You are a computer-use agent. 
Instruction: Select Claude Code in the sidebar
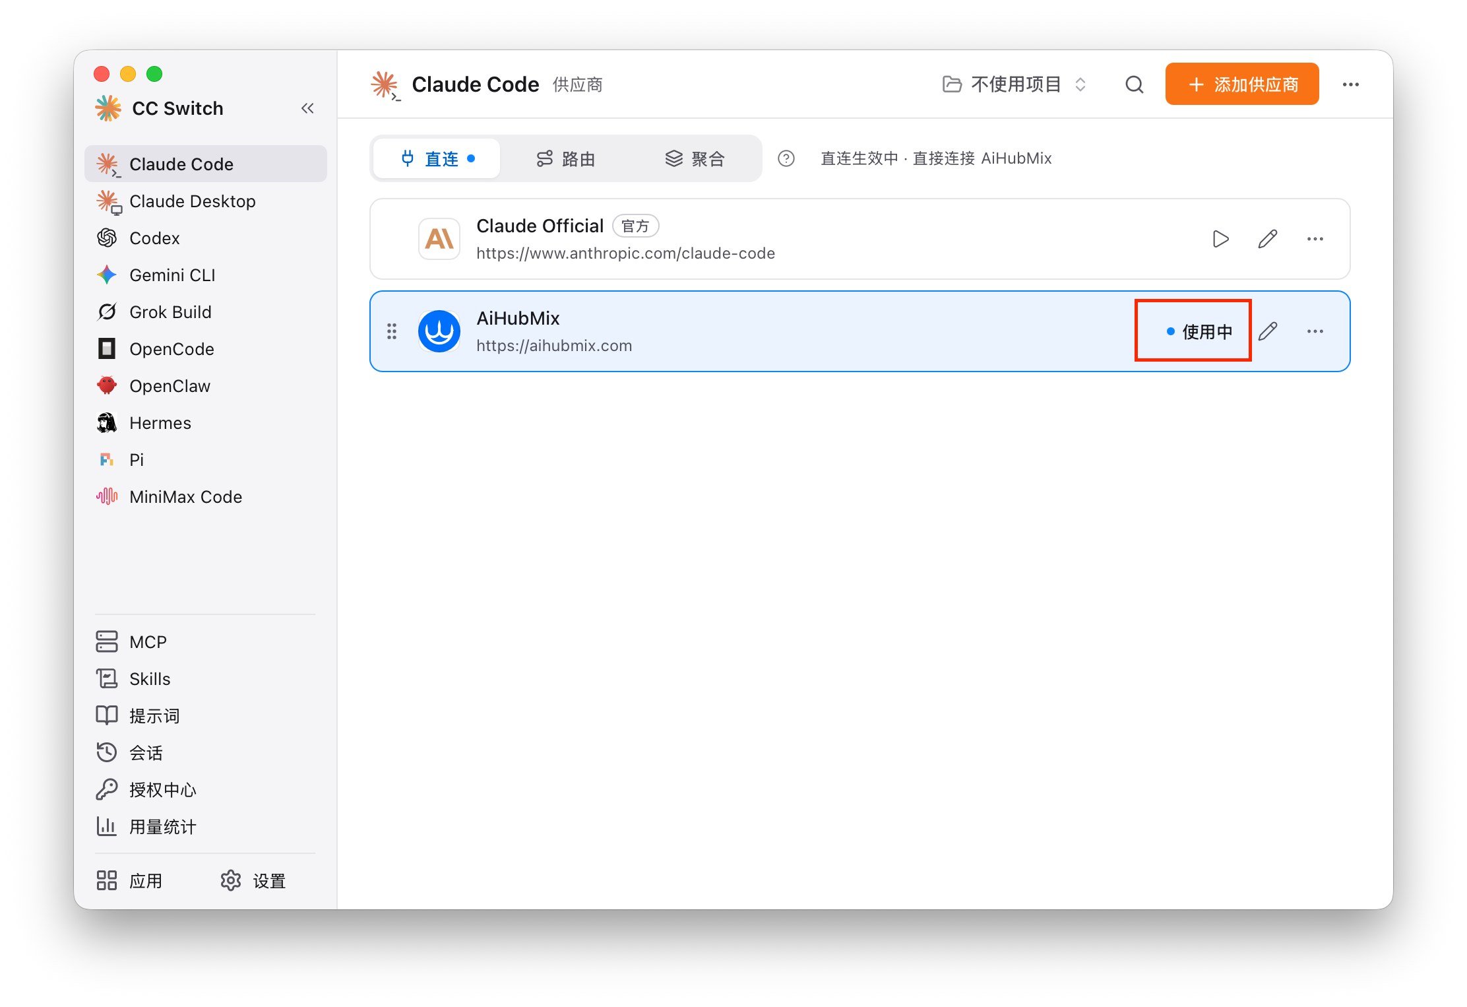tap(206, 164)
